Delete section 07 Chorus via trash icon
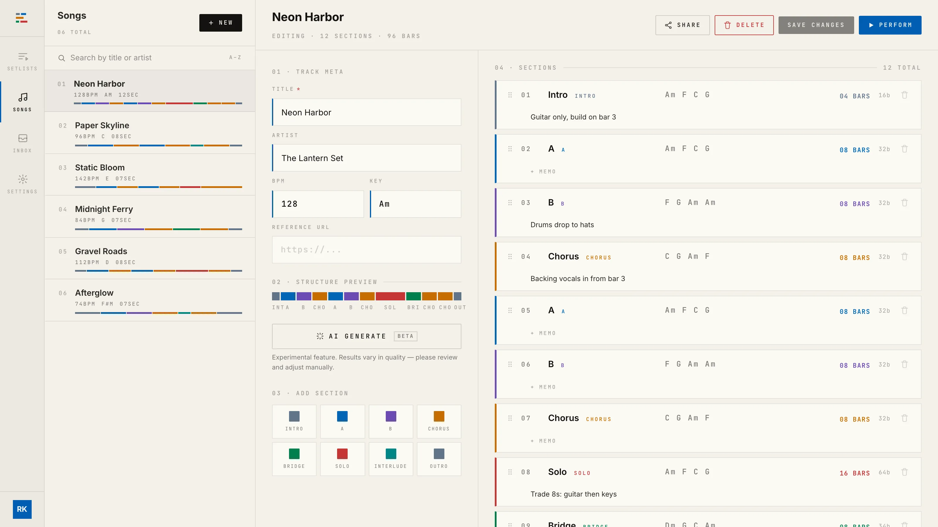This screenshot has width=938, height=527. [905, 418]
